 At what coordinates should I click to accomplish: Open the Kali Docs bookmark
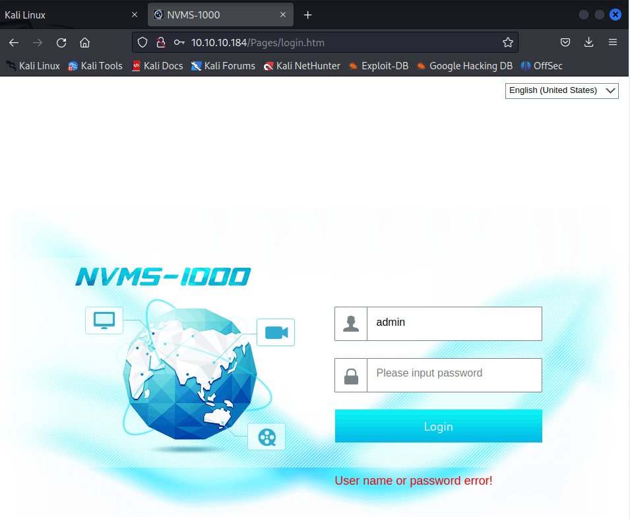(158, 66)
